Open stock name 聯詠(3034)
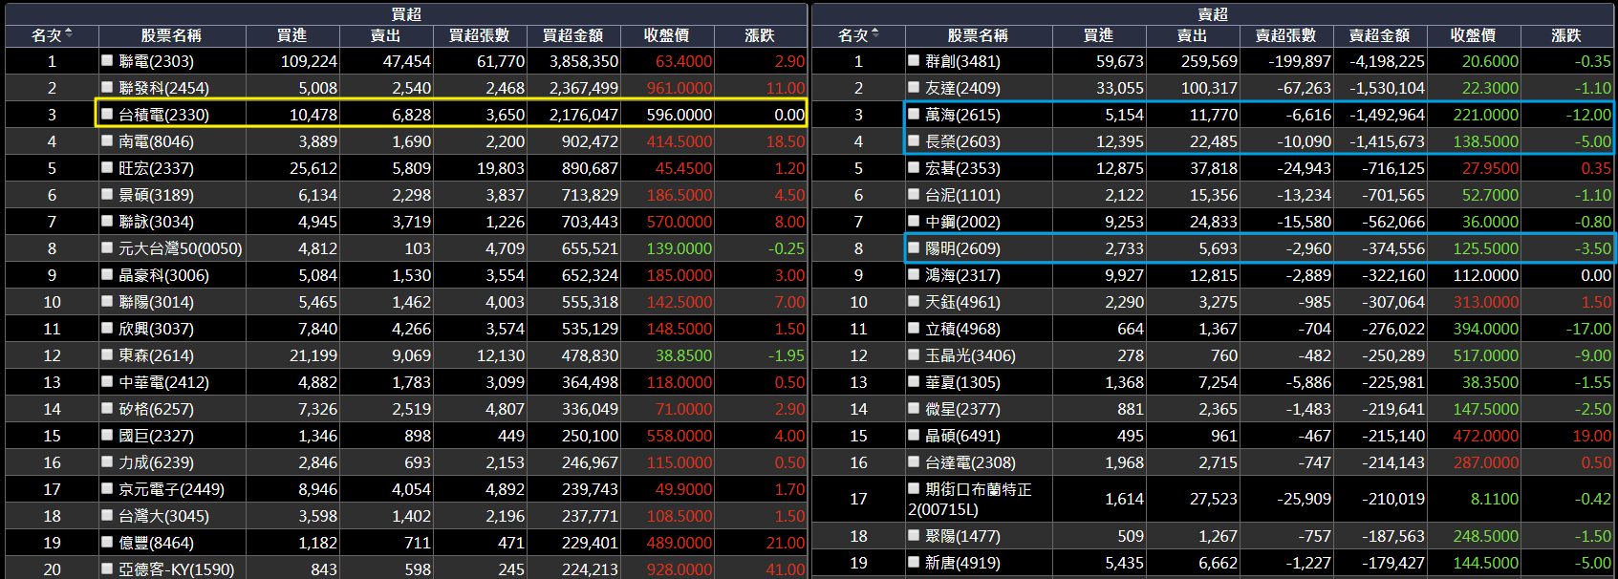This screenshot has height=579, width=1618. (156, 222)
